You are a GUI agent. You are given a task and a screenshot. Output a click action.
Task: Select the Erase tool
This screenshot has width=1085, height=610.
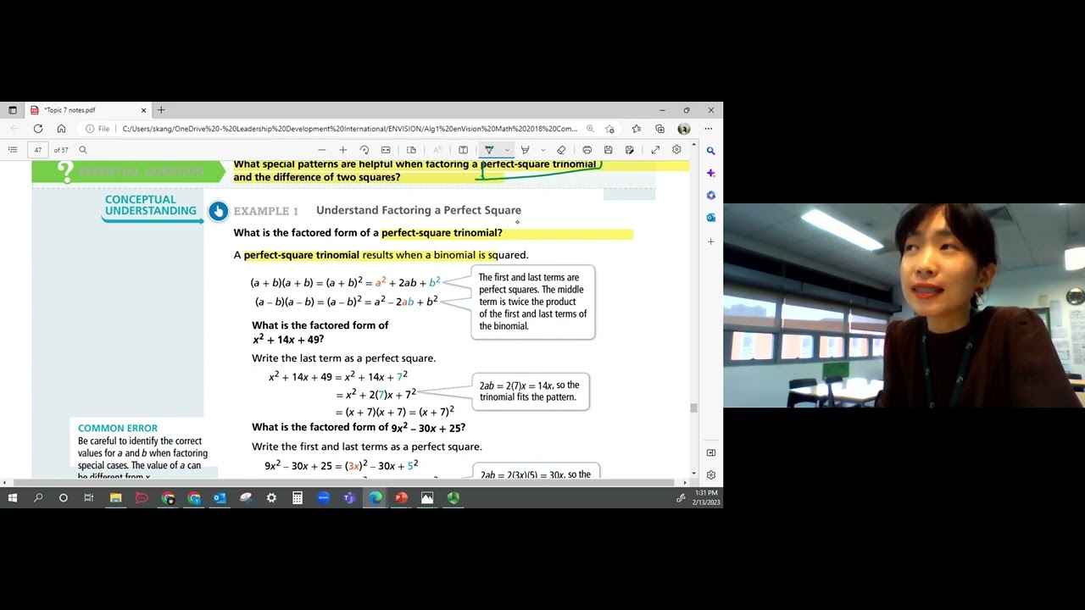(561, 150)
